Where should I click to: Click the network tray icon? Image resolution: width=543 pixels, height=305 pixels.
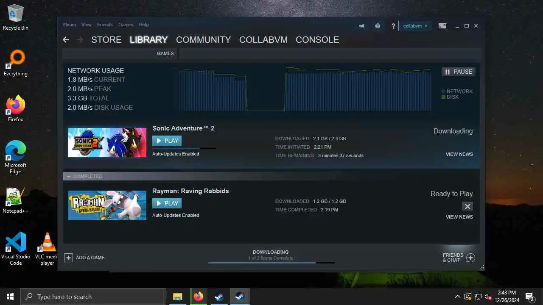pos(478,297)
